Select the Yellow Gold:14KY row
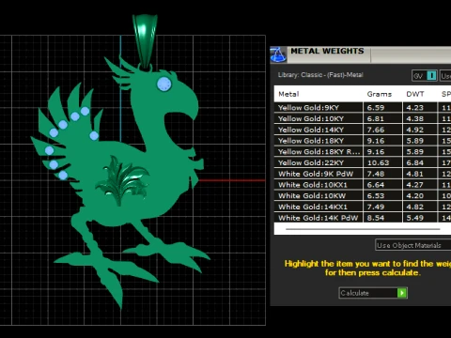The width and height of the screenshot is (451, 338). pos(363,130)
